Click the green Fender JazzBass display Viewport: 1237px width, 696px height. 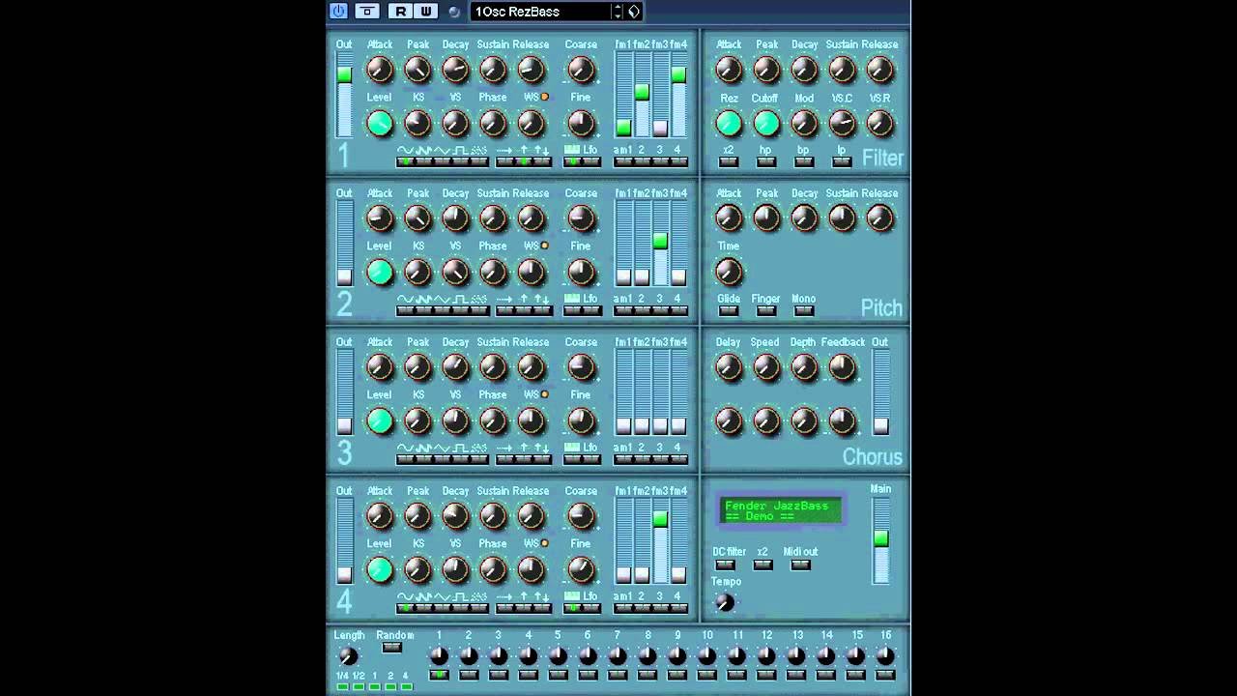(x=781, y=510)
